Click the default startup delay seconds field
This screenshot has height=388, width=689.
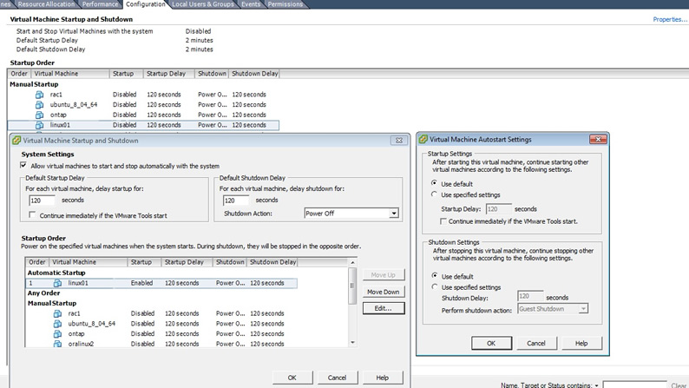pyautogui.click(x=43, y=201)
